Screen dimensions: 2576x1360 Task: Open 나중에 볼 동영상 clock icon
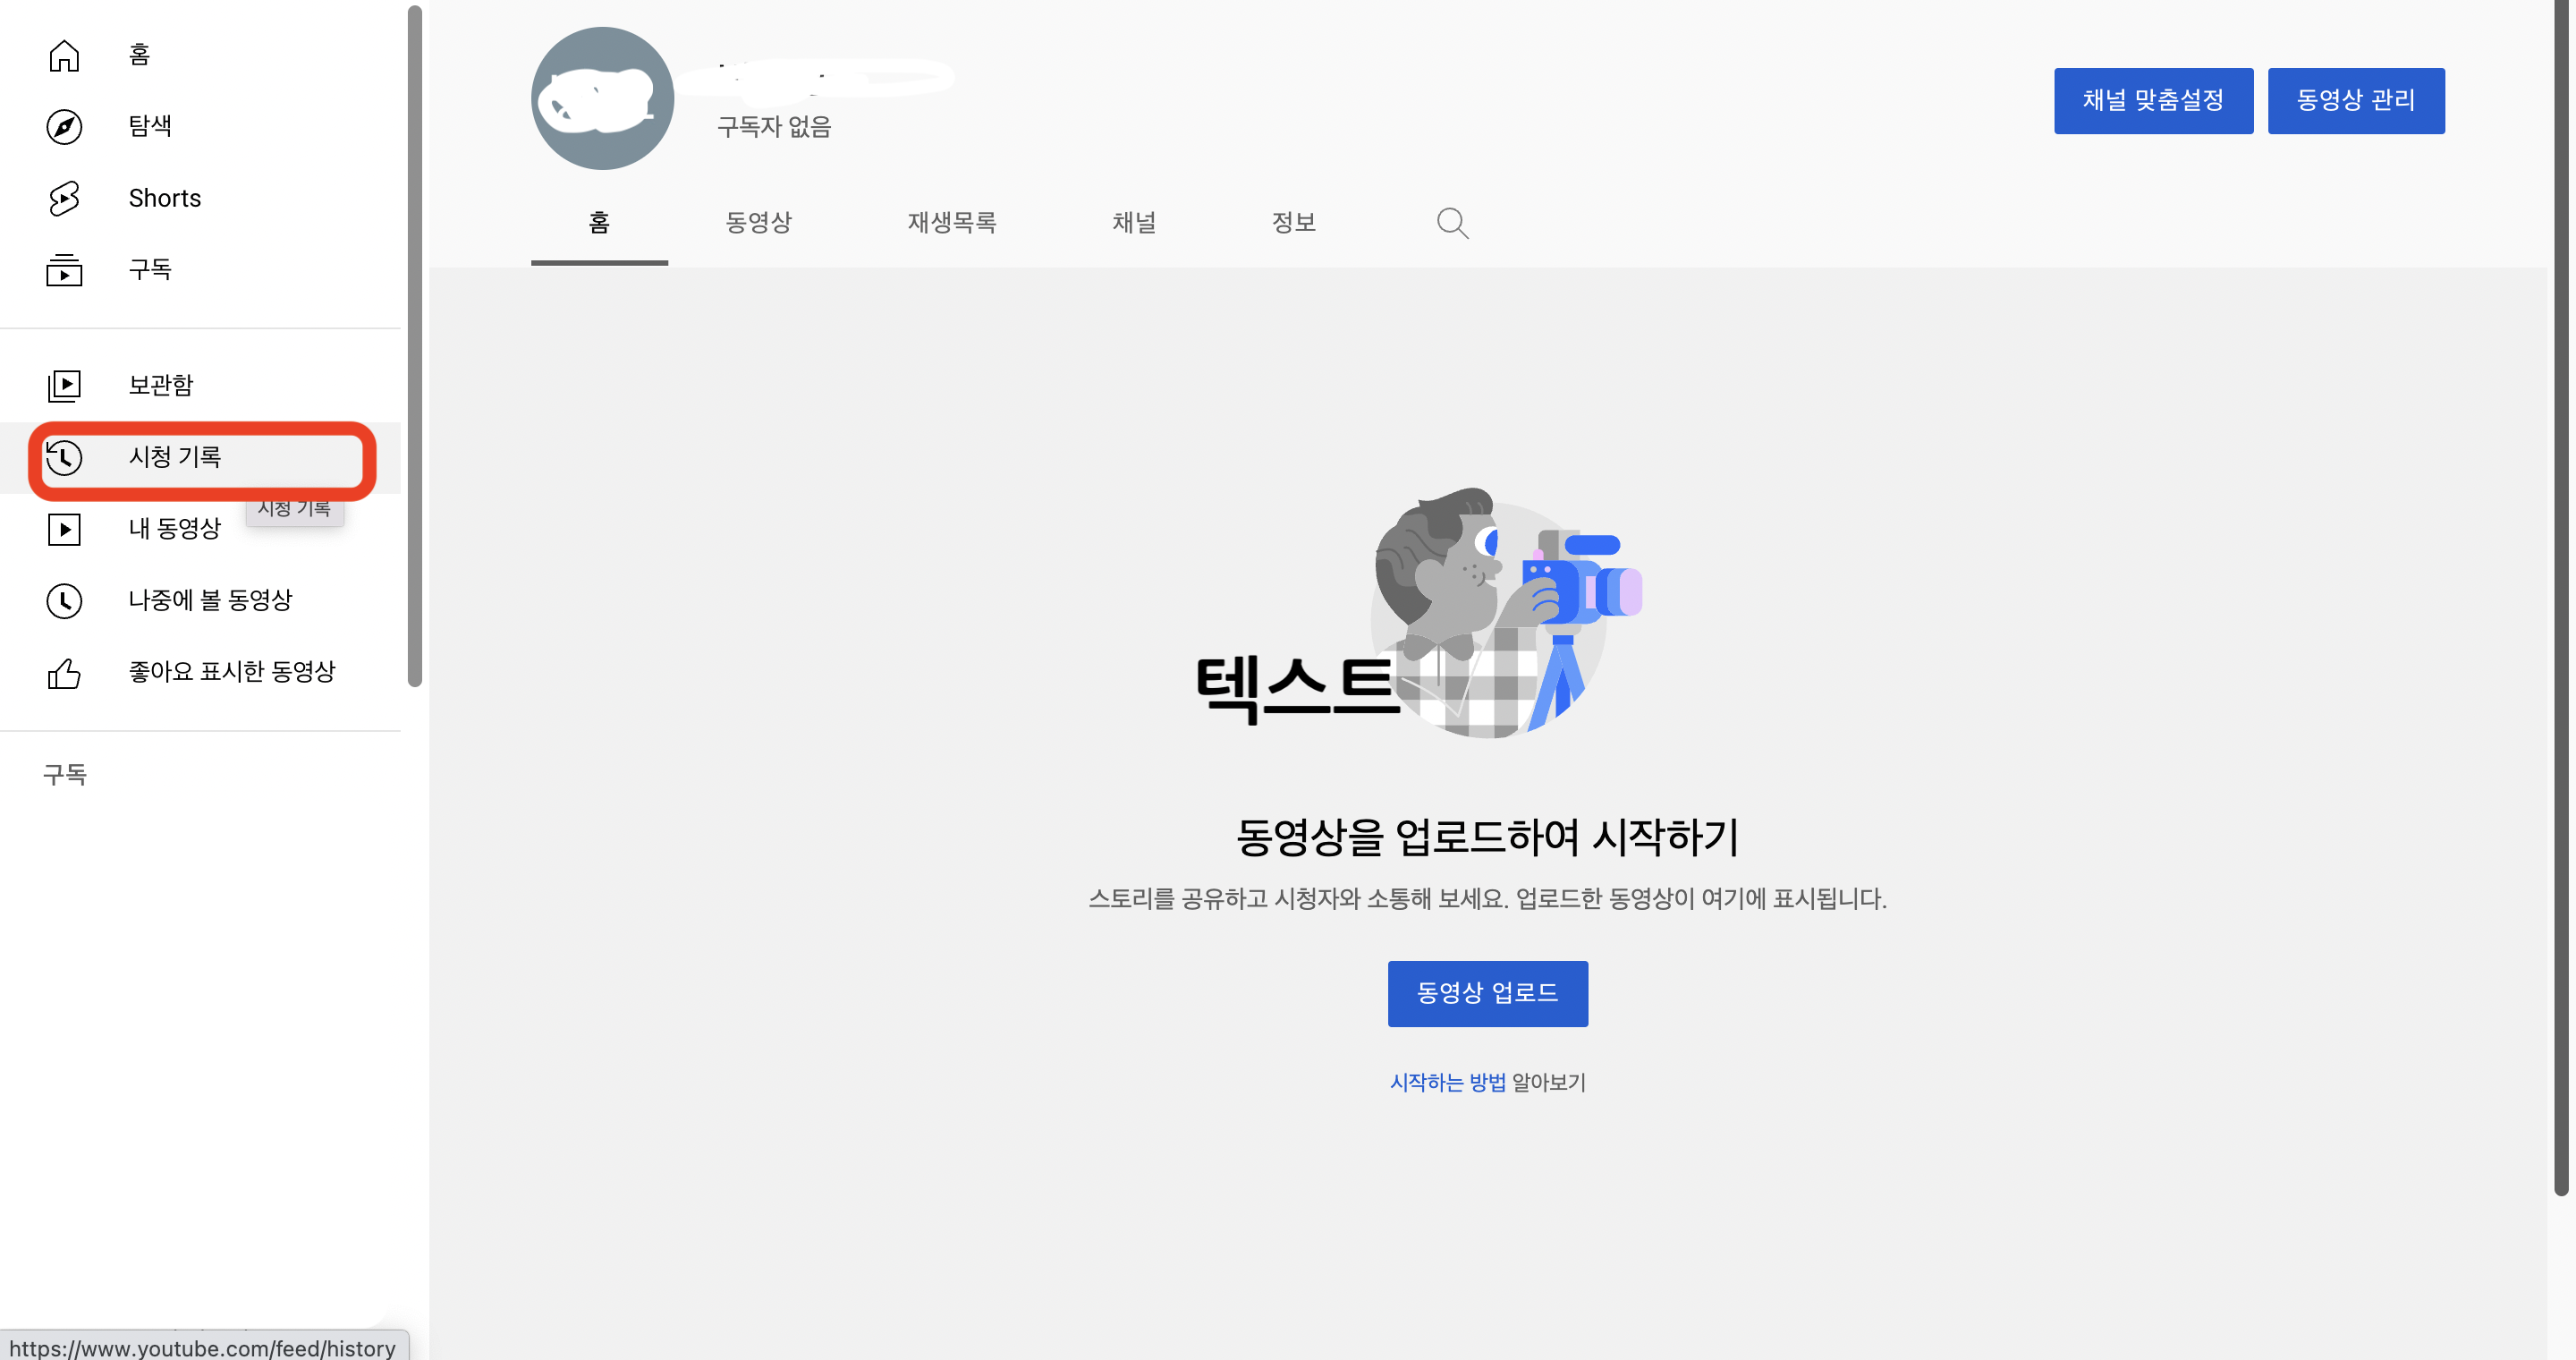point(64,600)
